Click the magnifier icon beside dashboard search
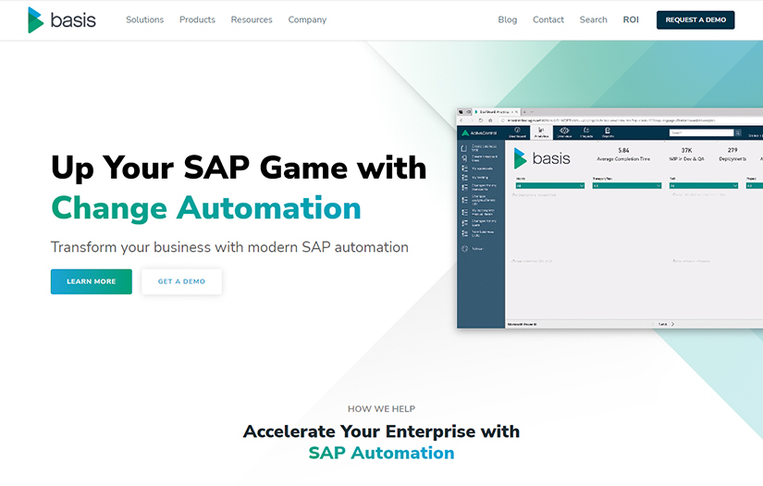Screen dimensions: 763x486 tap(738, 132)
